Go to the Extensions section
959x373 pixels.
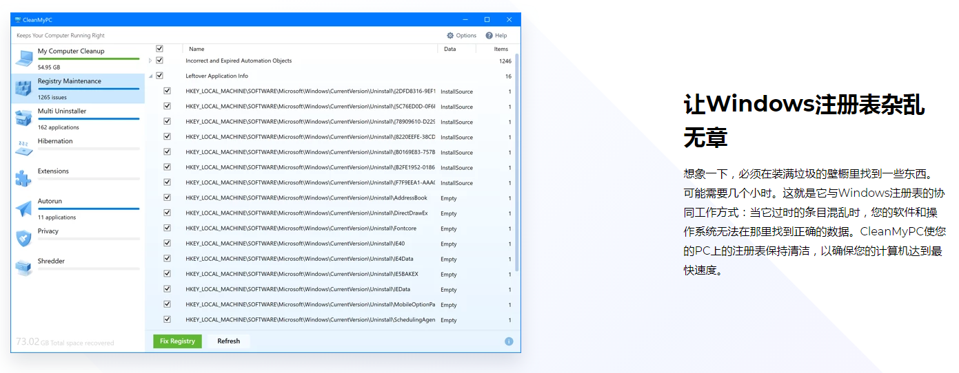(x=78, y=178)
